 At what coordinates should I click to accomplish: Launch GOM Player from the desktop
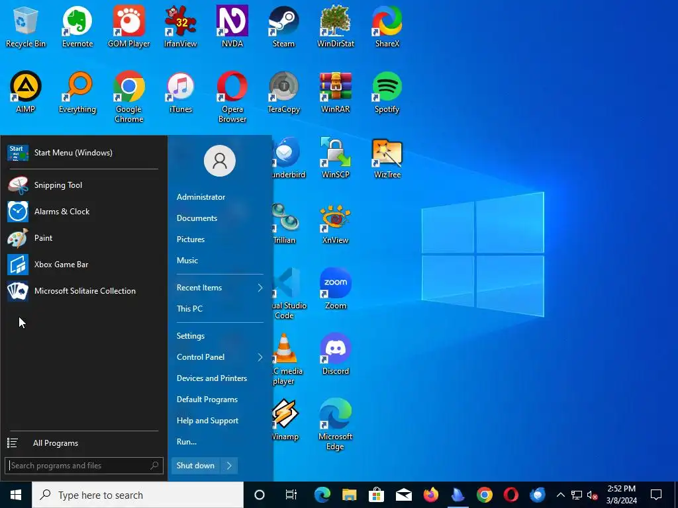point(129,26)
